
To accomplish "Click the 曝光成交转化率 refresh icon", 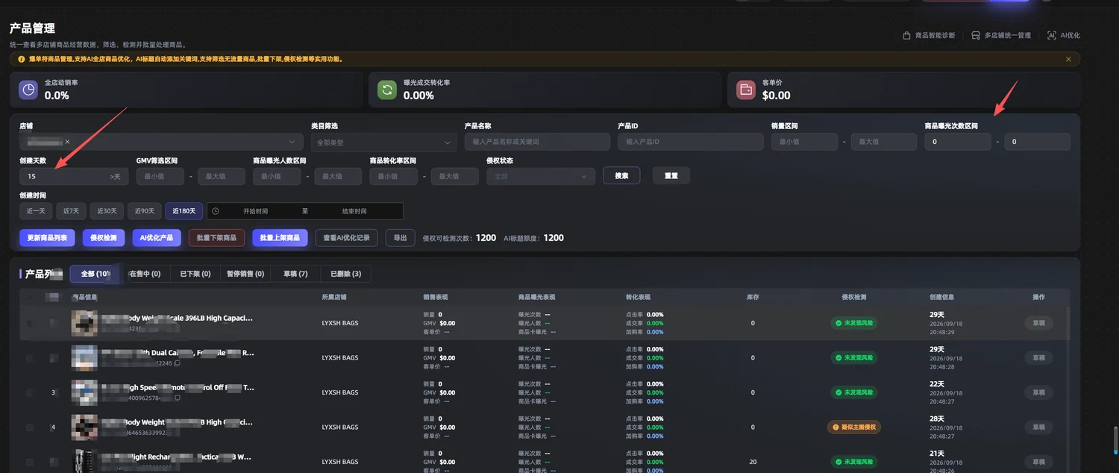I will (387, 90).
